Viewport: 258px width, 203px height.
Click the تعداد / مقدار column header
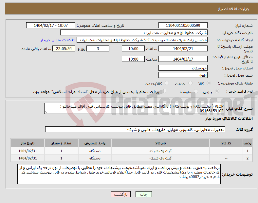61,143
